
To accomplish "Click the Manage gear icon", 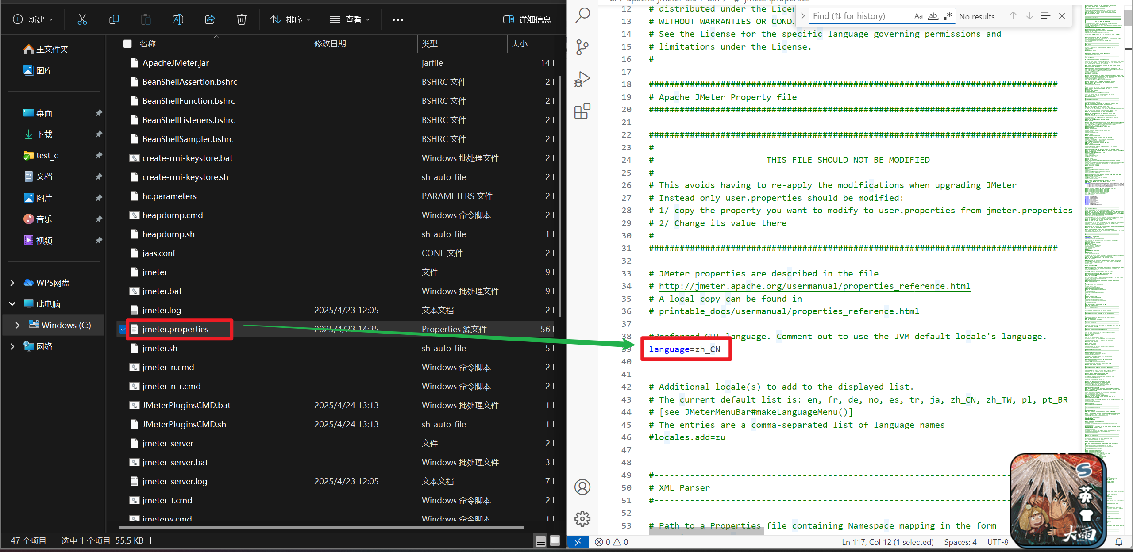I will point(582,518).
